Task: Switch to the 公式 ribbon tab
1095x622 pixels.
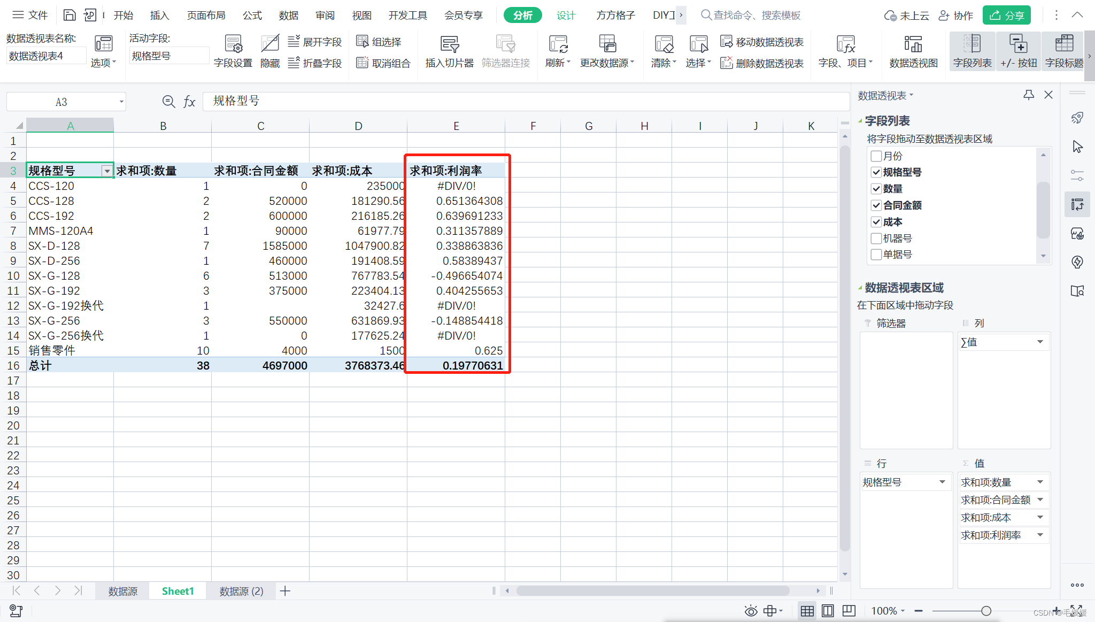Action: (252, 15)
